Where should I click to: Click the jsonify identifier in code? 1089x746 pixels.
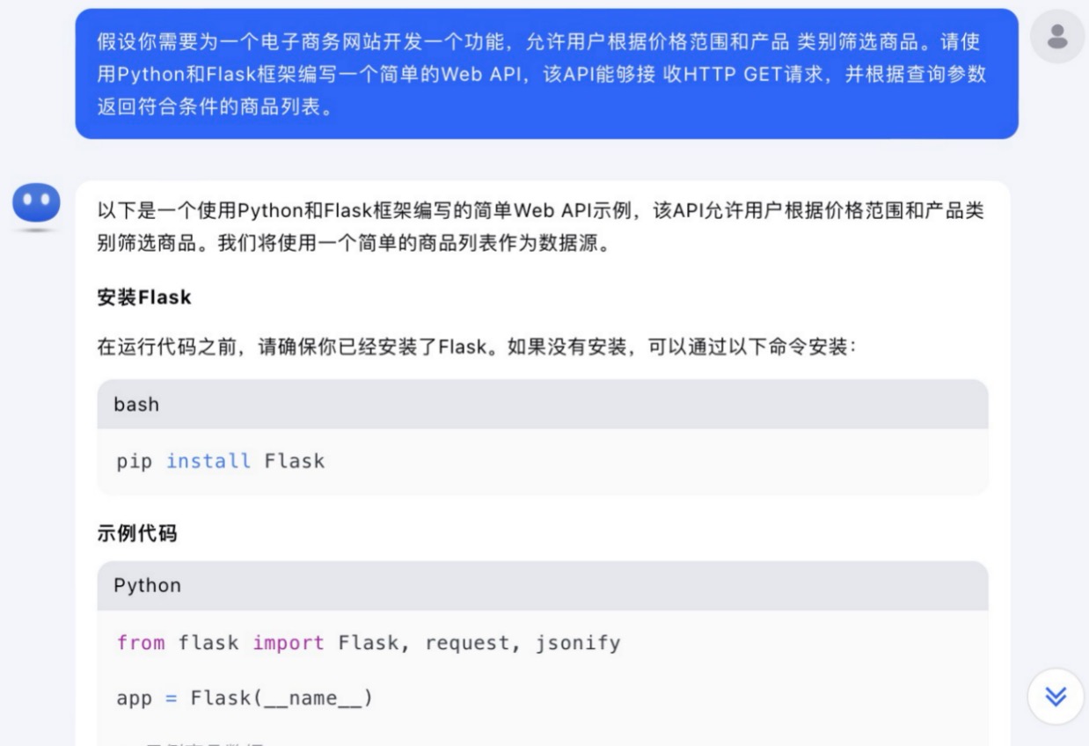pyautogui.click(x=578, y=643)
